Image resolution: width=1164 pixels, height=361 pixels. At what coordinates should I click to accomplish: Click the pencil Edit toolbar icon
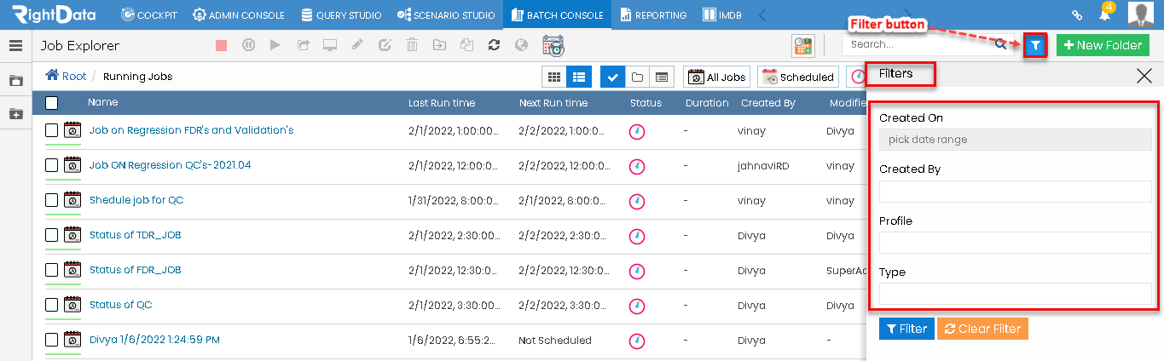coord(357,46)
